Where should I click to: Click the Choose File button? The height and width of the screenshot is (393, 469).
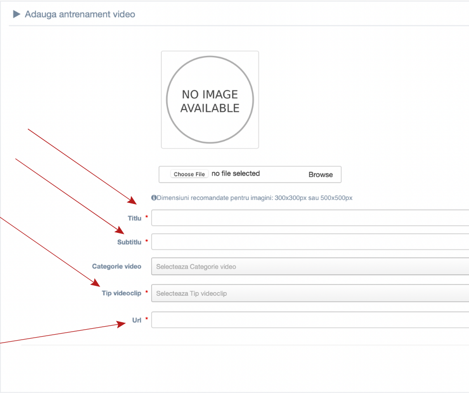[x=189, y=174]
